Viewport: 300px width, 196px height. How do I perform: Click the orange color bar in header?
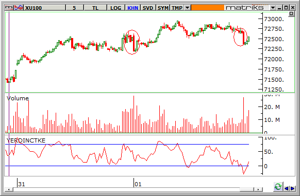207,8
